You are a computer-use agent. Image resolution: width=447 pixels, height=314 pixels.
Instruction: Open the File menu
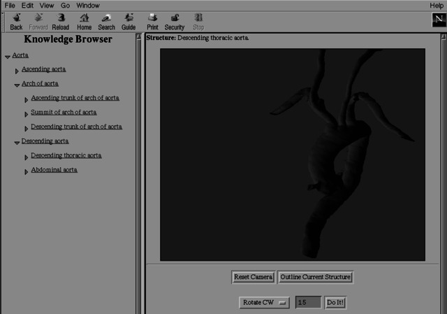(10, 5)
